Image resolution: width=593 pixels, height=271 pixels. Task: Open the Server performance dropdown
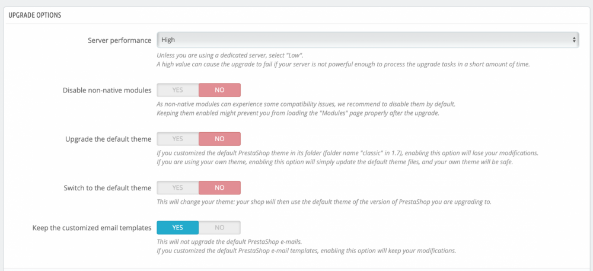point(366,40)
